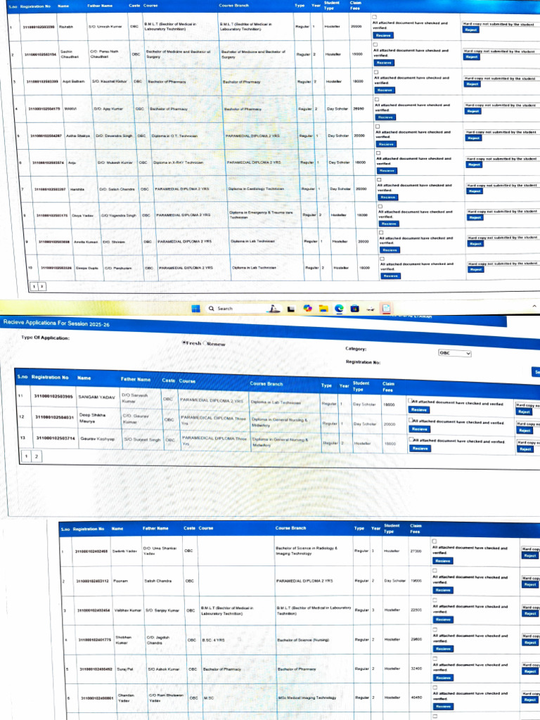Launch Microsoft Edge from the taskbar
540x720 pixels.
(x=339, y=309)
